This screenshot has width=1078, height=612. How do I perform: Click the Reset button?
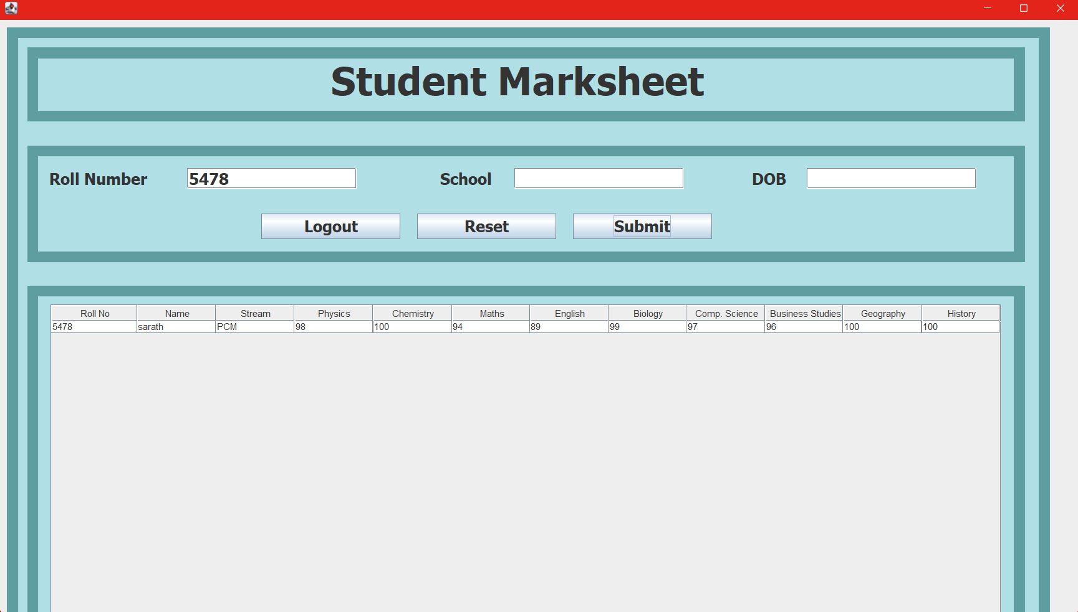[x=486, y=227]
